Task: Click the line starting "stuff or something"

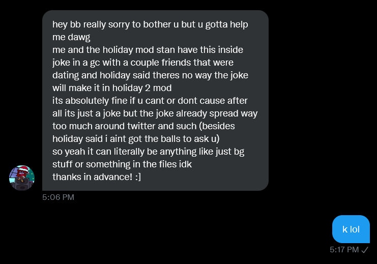Action: point(122,164)
